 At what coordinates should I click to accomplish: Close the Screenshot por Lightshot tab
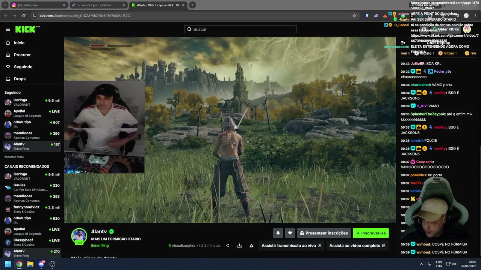124,5
